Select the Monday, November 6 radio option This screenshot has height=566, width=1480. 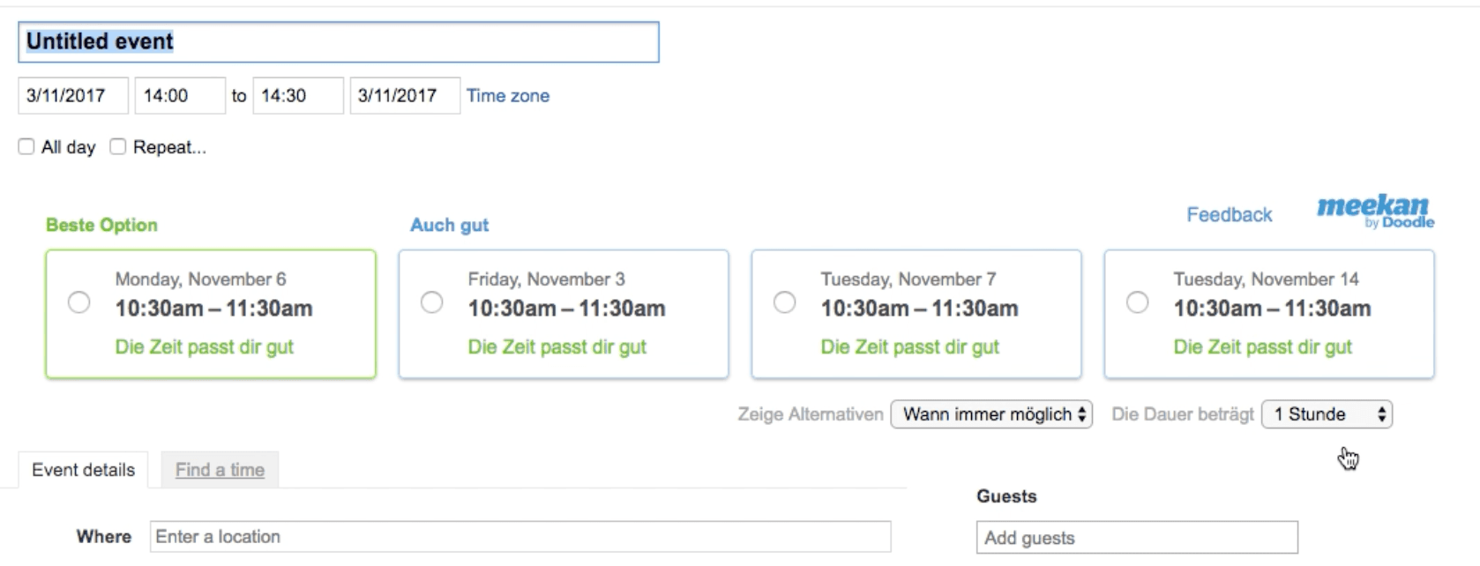(79, 302)
